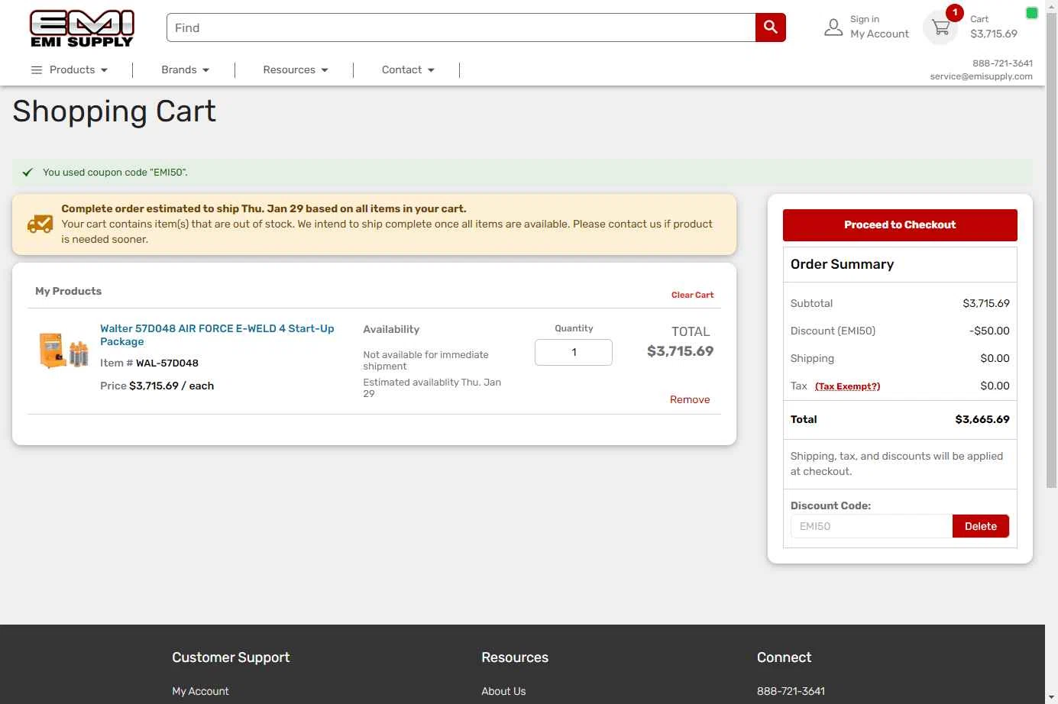Click the Discount Code field EMI50
The width and height of the screenshot is (1058, 704).
(x=872, y=526)
